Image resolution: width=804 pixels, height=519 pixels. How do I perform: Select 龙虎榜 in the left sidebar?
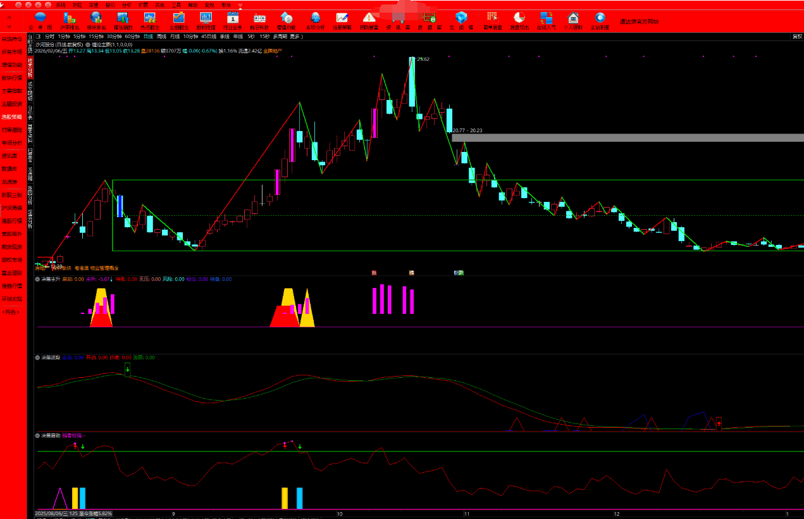coord(11,182)
